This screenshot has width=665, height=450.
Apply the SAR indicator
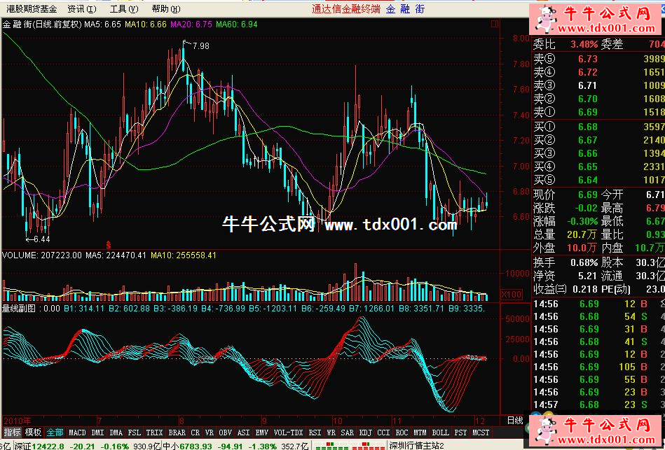pyautogui.click(x=348, y=433)
